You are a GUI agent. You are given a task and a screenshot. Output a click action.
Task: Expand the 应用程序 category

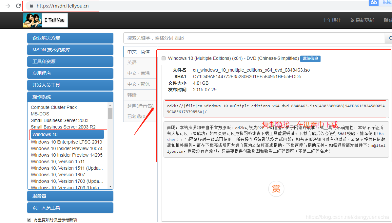tap(70, 73)
